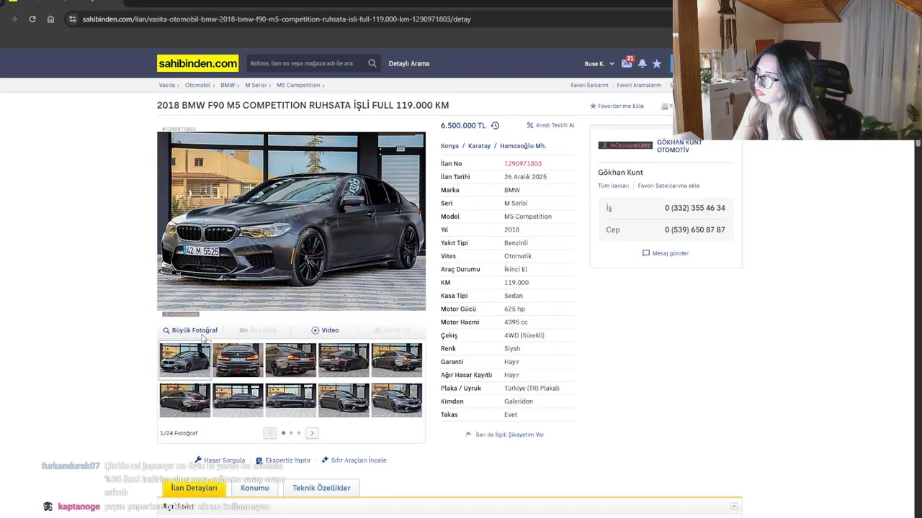The height and width of the screenshot is (518, 922).
Task: Click the 6.500.000 TL price
Action: tap(463, 125)
